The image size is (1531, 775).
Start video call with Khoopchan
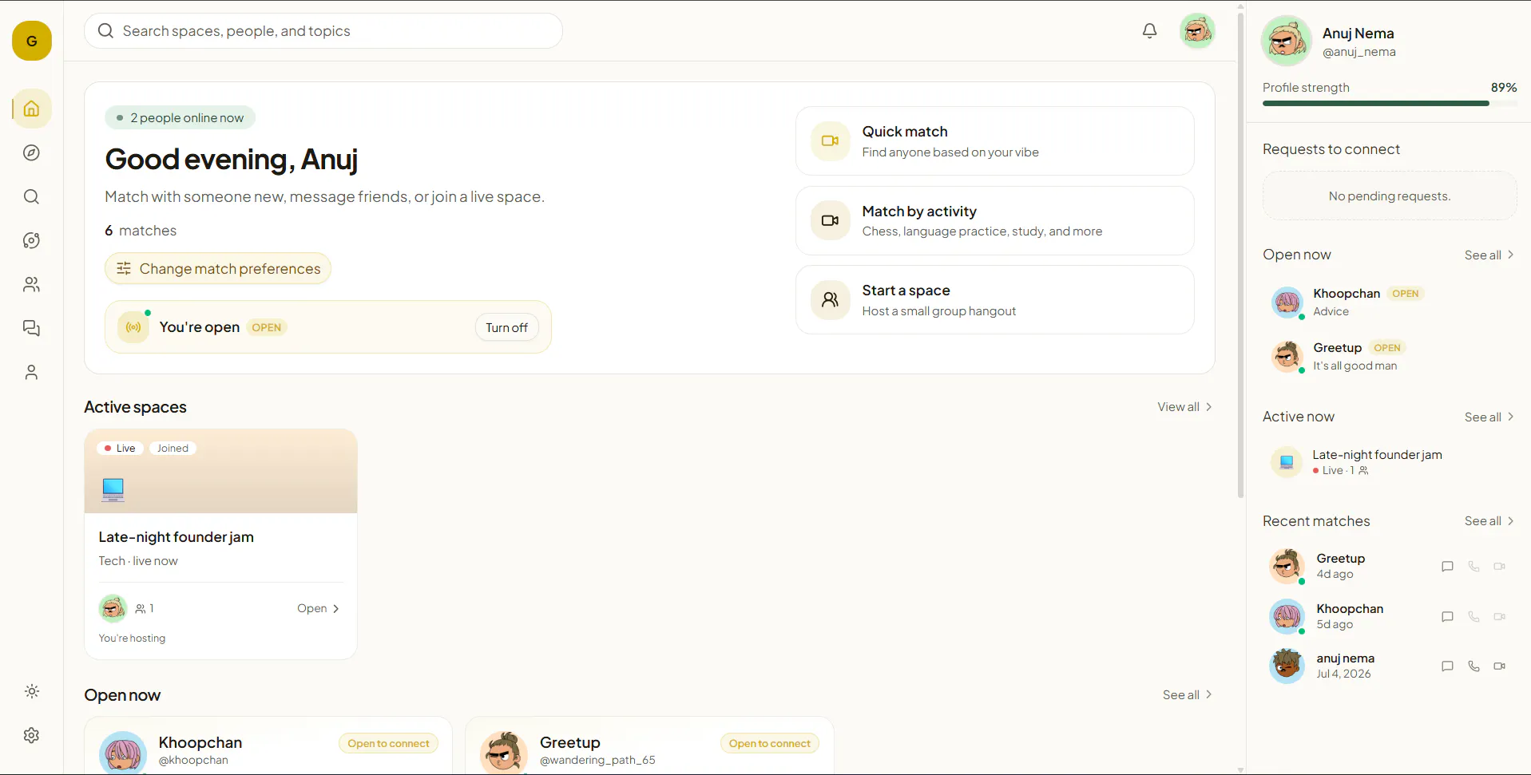coord(1500,616)
